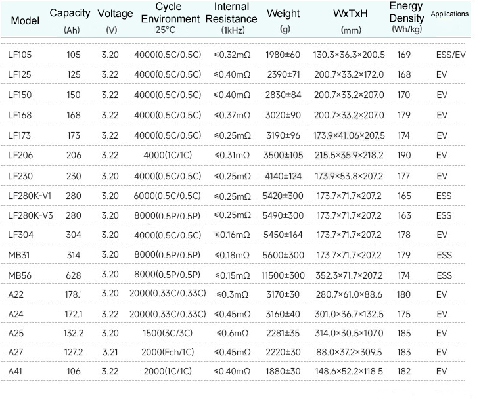Viewport: 481px width, 404px height.
Task: Click the Model column header
Action: pyautogui.click(x=25, y=21)
